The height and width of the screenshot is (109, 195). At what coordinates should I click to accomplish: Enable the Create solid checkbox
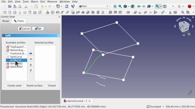(x=5, y=85)
